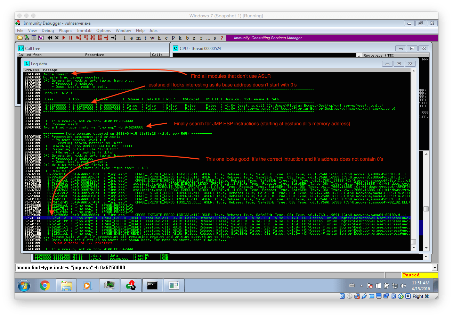Open the Windows Start button
Image resolution: width=453 pixels, height=317 pixels.
(x=24, y=286)
